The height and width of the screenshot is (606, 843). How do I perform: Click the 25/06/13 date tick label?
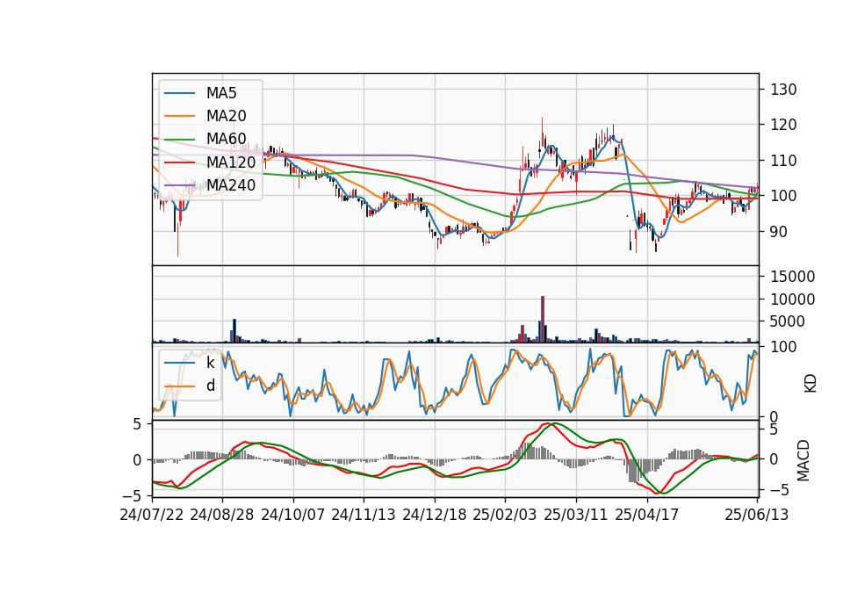[757, 515]
